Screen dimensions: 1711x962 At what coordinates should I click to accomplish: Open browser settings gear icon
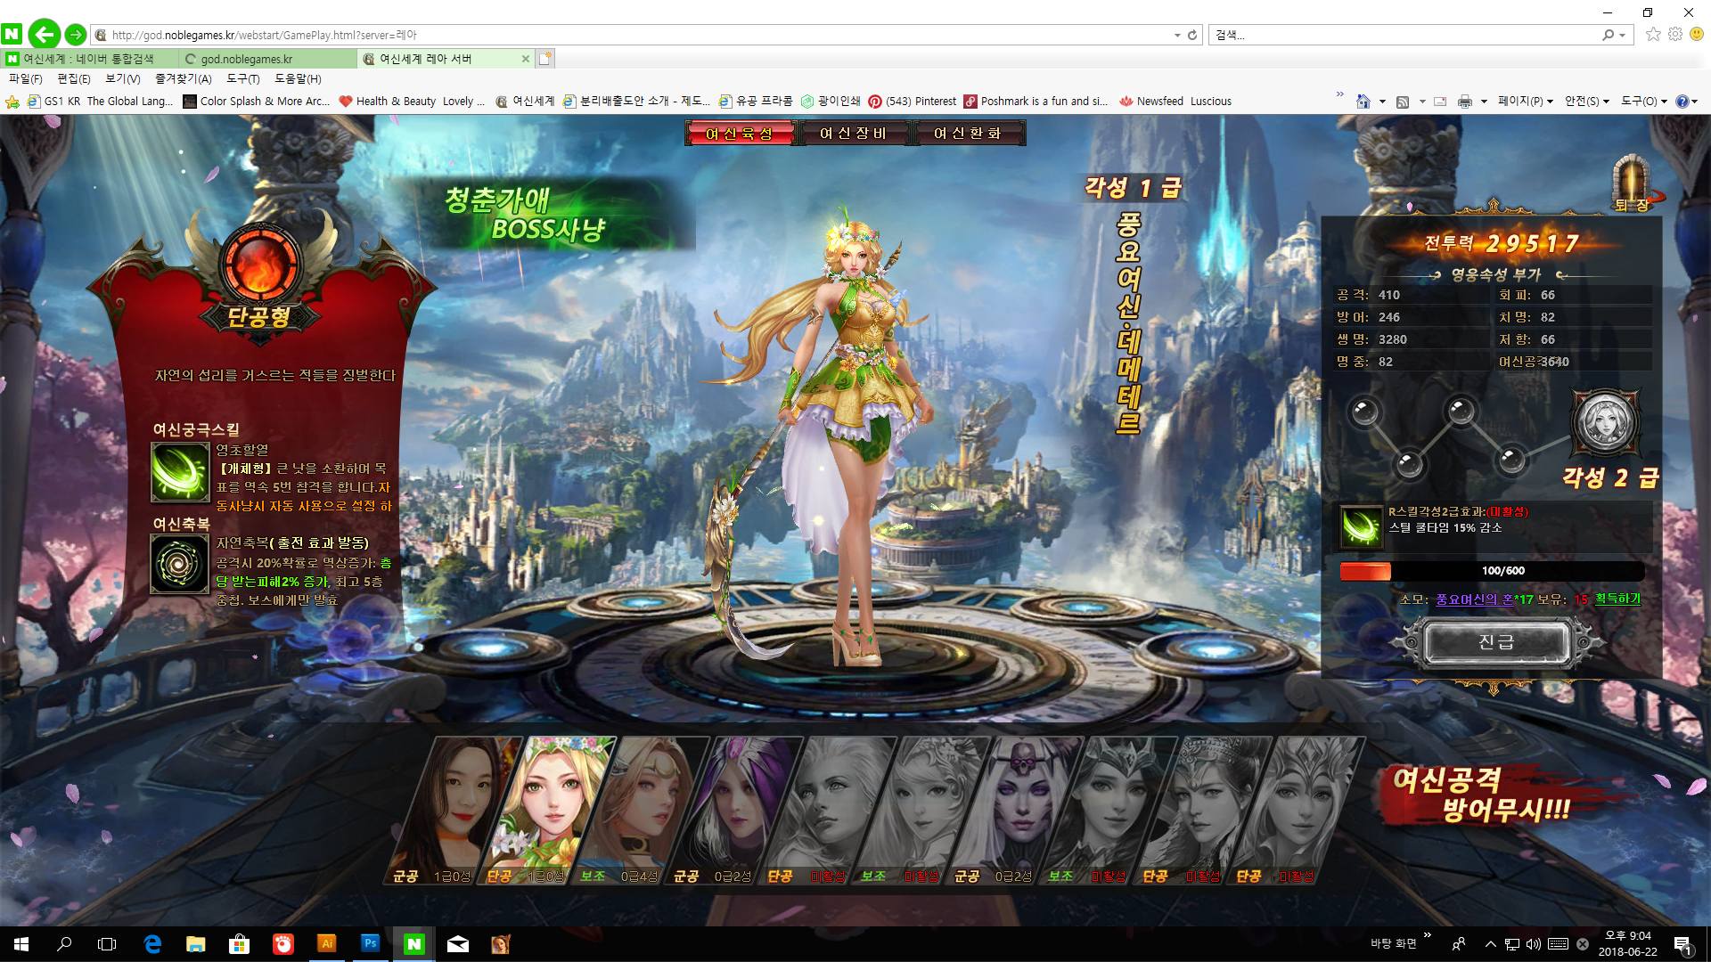coord(1675,34)
